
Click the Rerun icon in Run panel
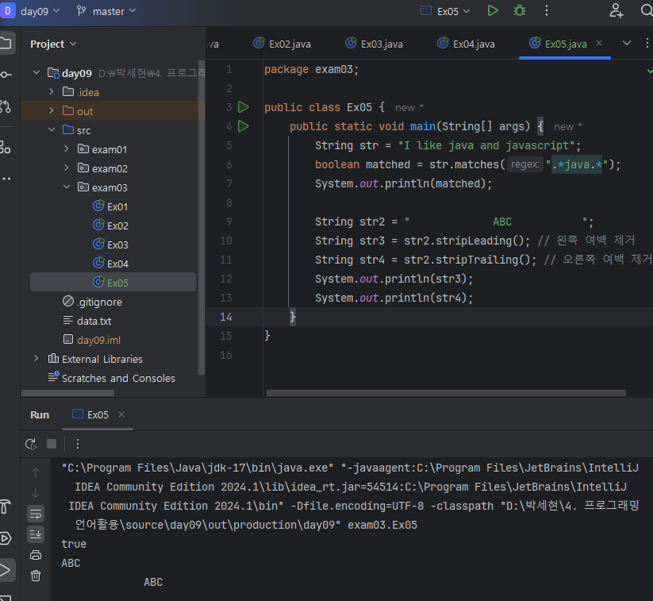[31, 444]
